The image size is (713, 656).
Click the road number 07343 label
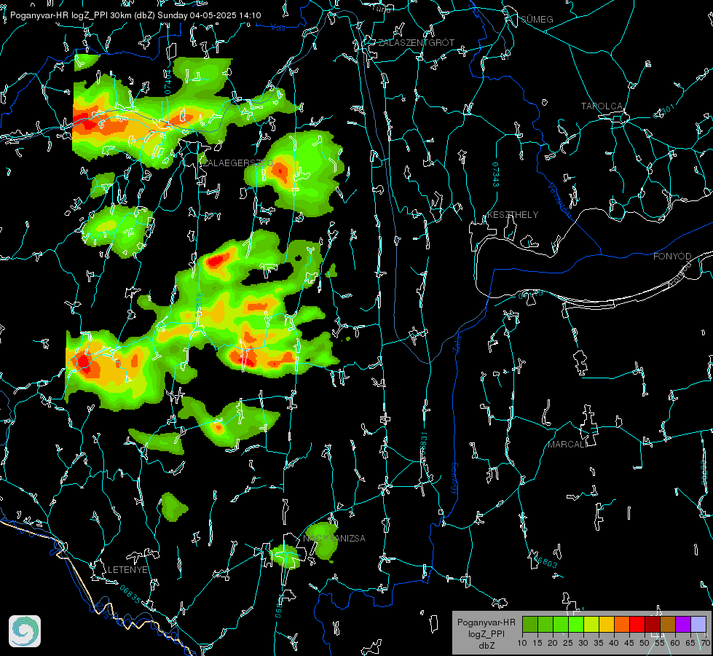click(x=495, y=174)
